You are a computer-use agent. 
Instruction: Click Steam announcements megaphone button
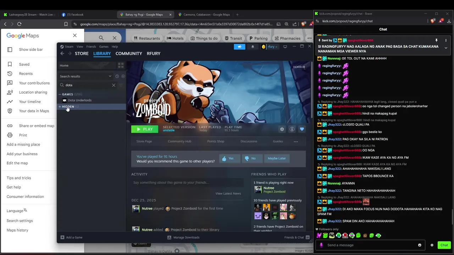(239, 47)
